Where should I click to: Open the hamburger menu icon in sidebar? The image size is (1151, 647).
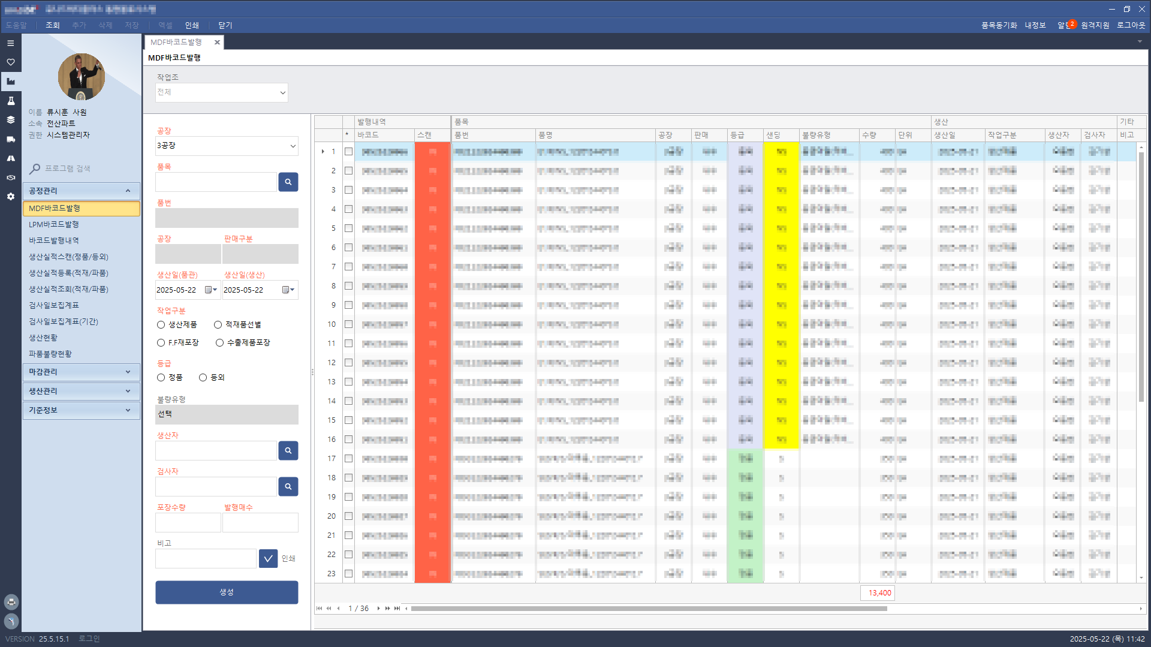coord(10,43)
